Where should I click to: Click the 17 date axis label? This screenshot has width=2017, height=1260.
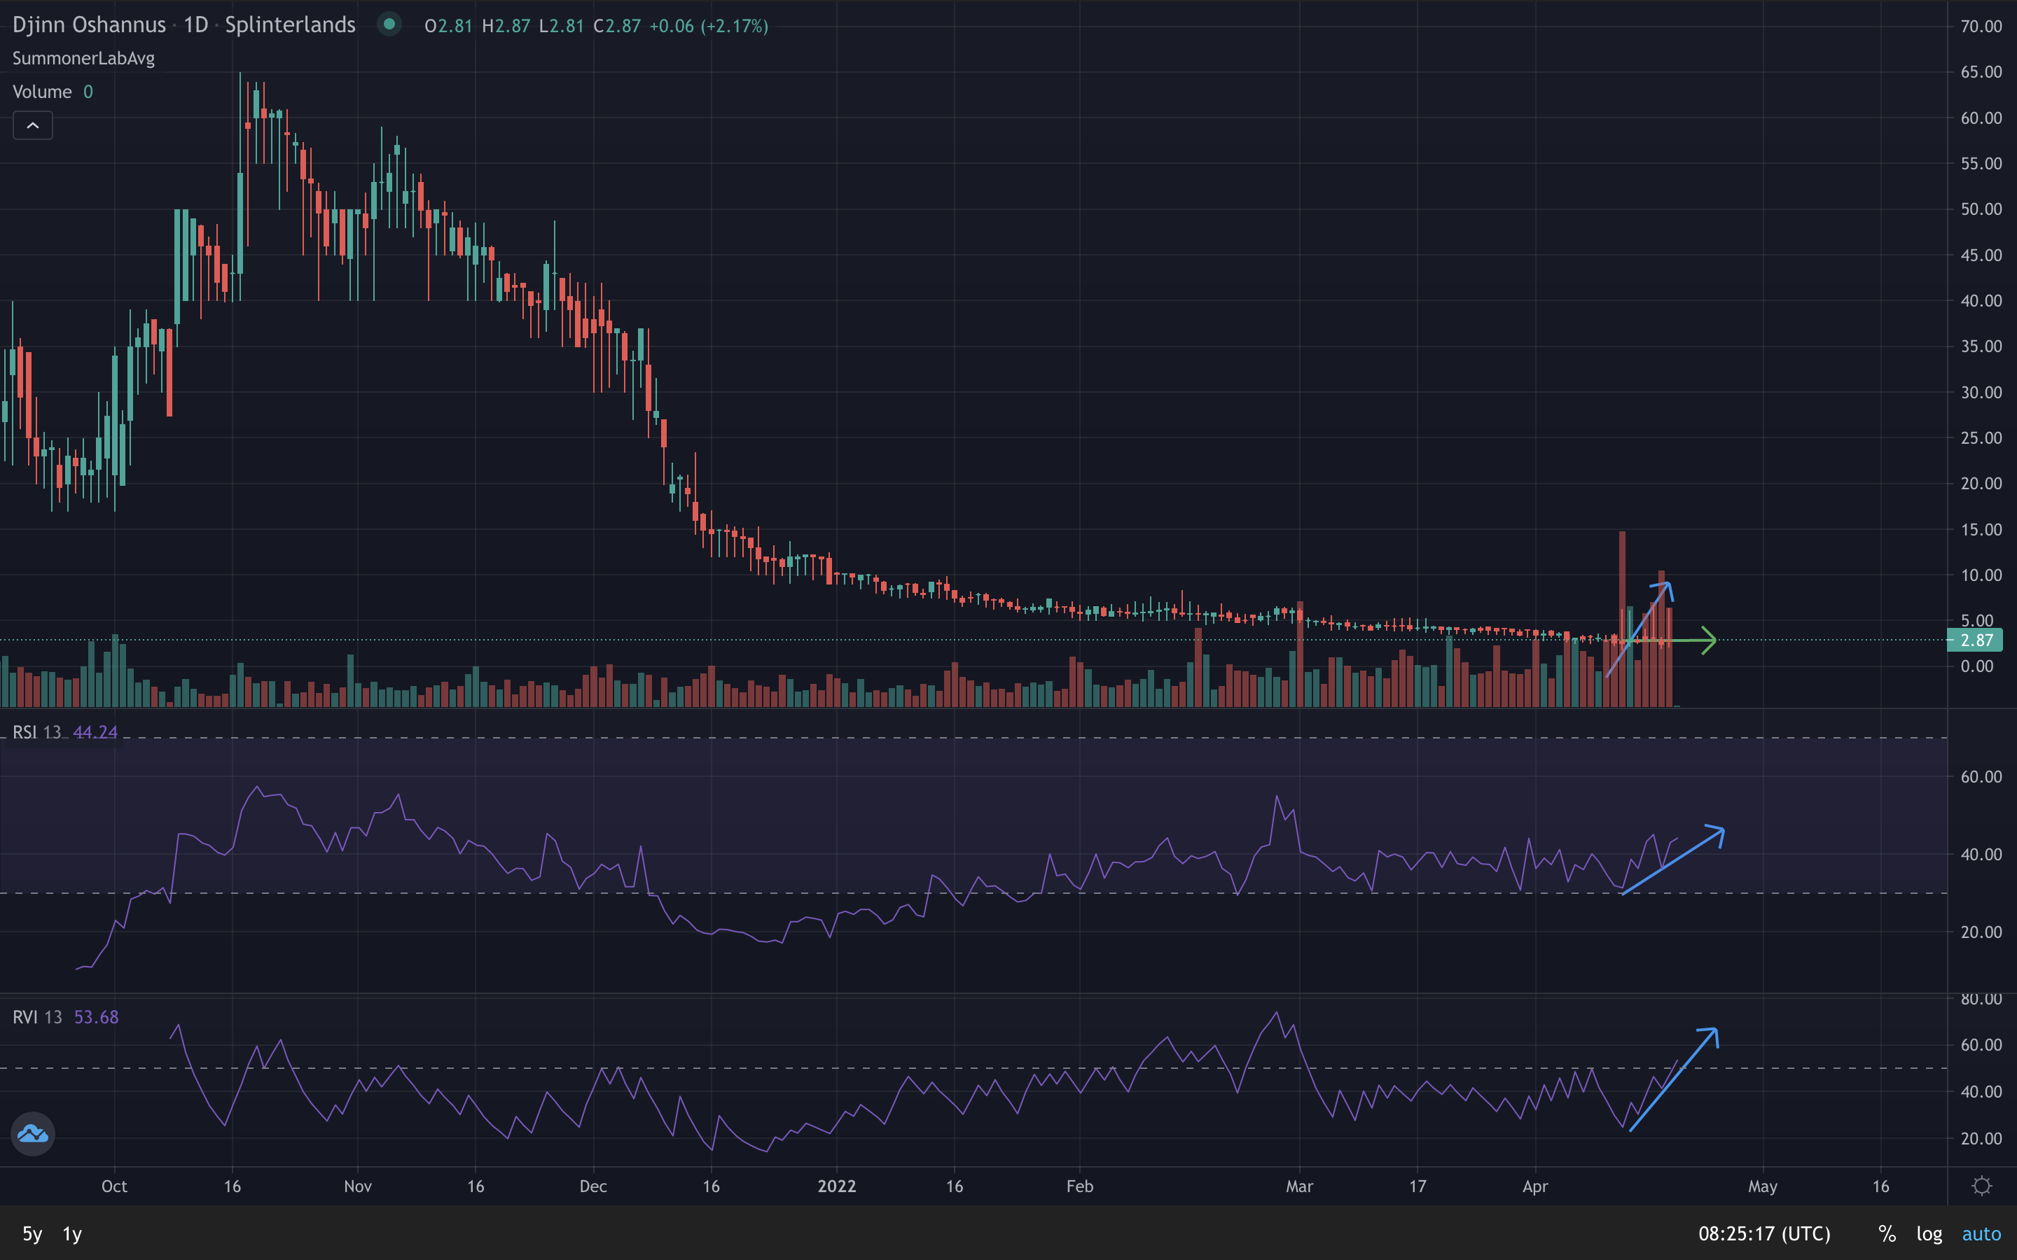click(x=1417, y=1186)
